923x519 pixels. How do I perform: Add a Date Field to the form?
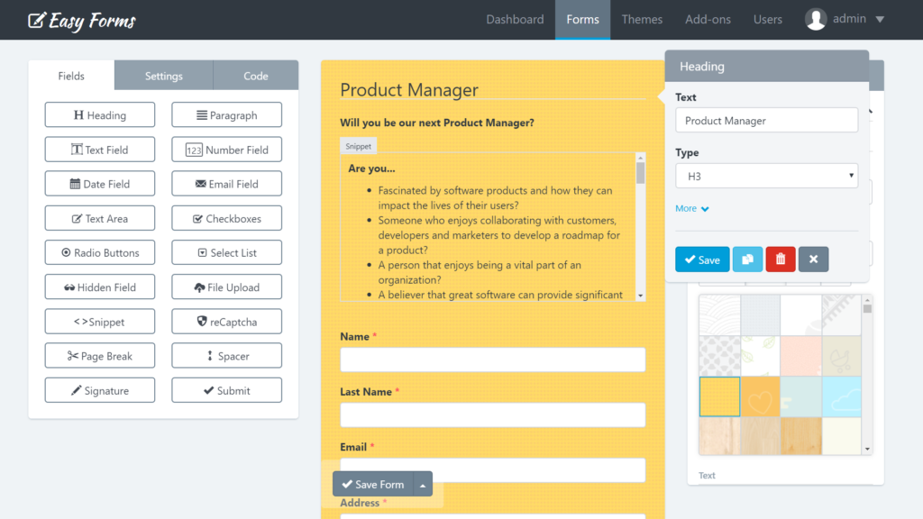pos(99,183)
